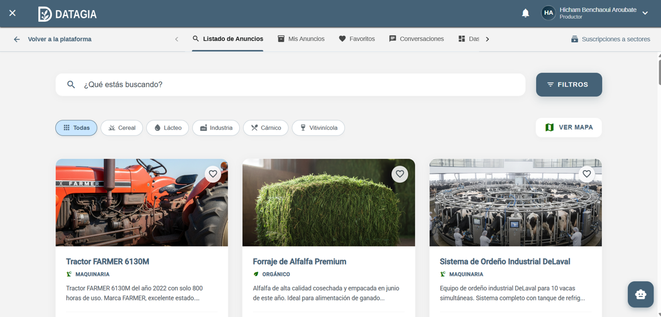This screenshot has width=661, height=317.
Task: Switch to Mis Anuncios tab
Action: click(x=301, y=39)
